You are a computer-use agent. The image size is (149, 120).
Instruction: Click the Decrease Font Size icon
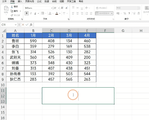pyautogui.click(x=67, y=8)
